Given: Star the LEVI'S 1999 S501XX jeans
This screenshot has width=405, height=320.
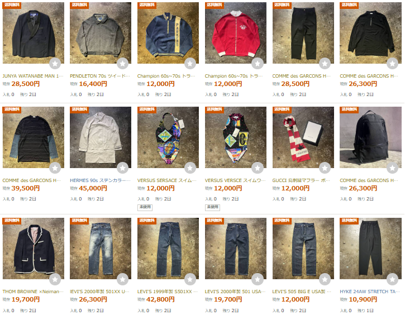Looking at the screenshot, I should (x=190, y=279).
